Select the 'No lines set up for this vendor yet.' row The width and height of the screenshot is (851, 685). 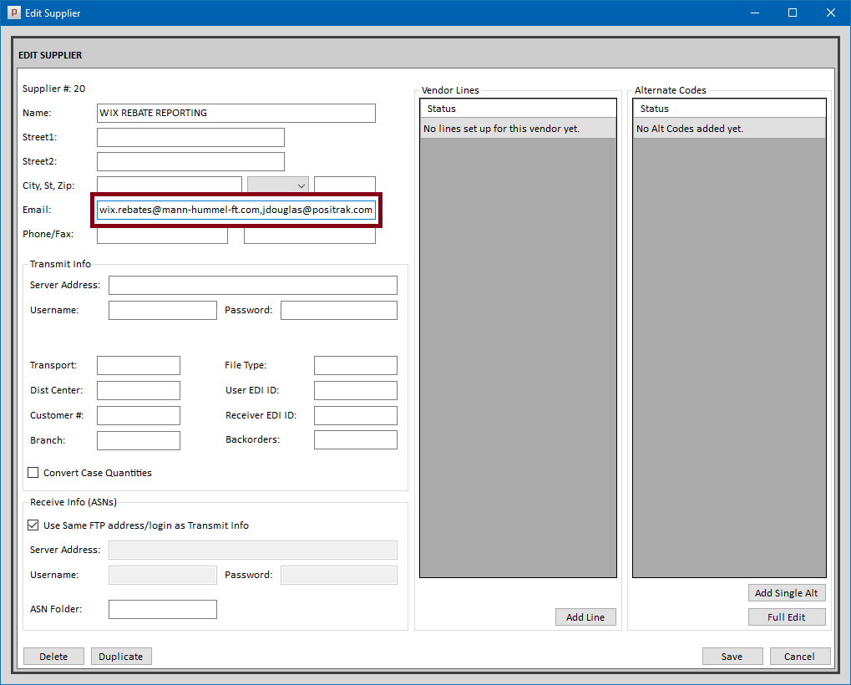518,129
